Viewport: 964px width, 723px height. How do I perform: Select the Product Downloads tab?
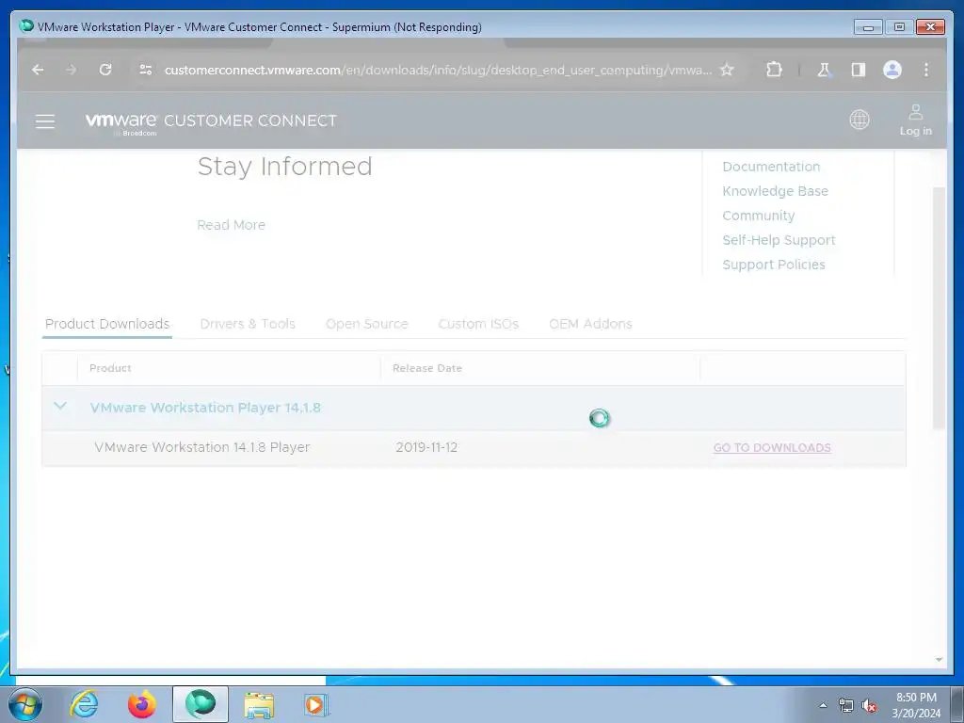click(107, 324)
